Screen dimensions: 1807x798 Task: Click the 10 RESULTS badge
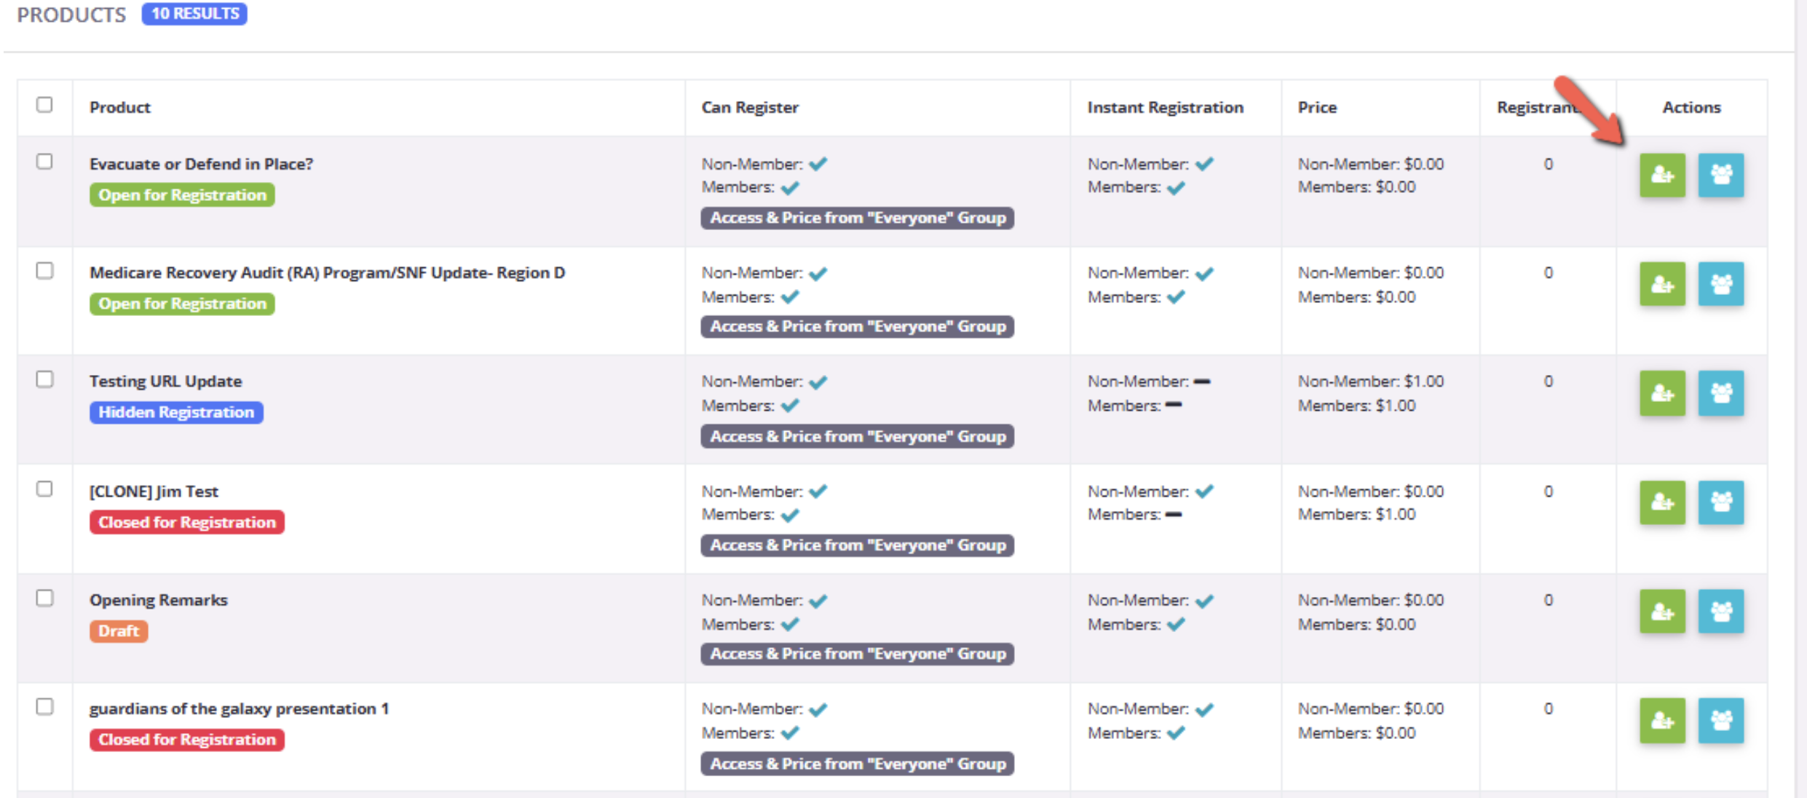click(x=194, y=14)
